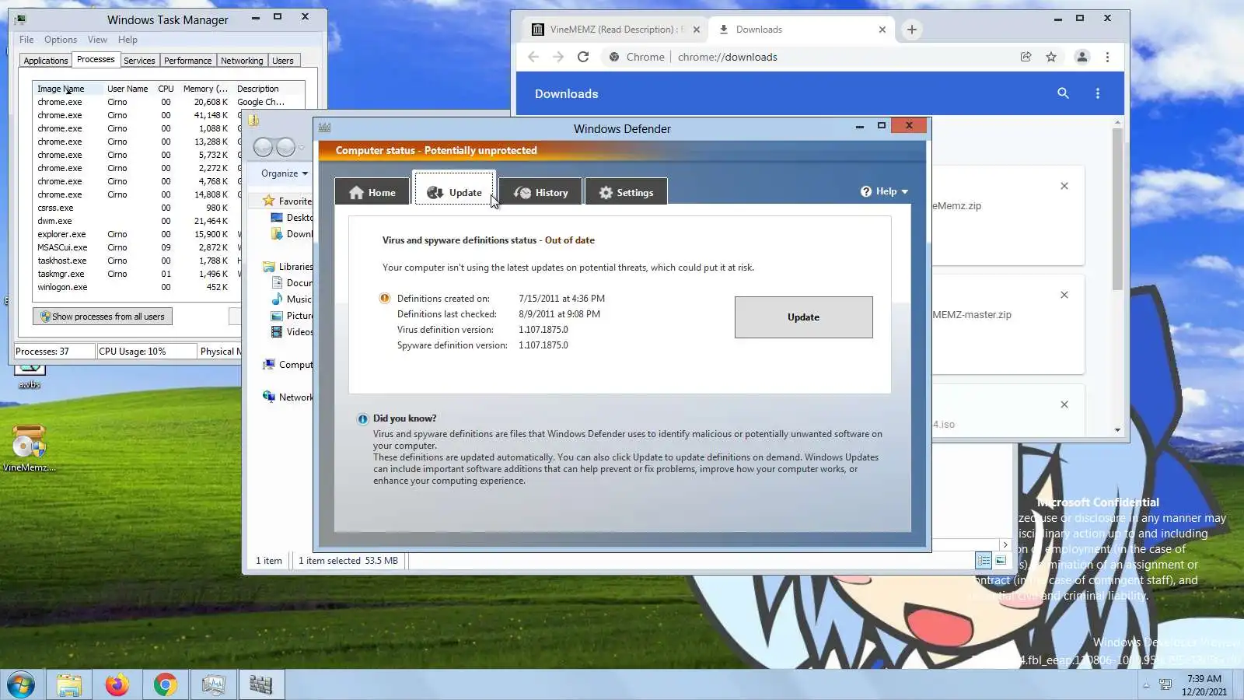Switch Explorer to details view icon
This screenshot has width=1244, height=700.
(x=984, y=560)
